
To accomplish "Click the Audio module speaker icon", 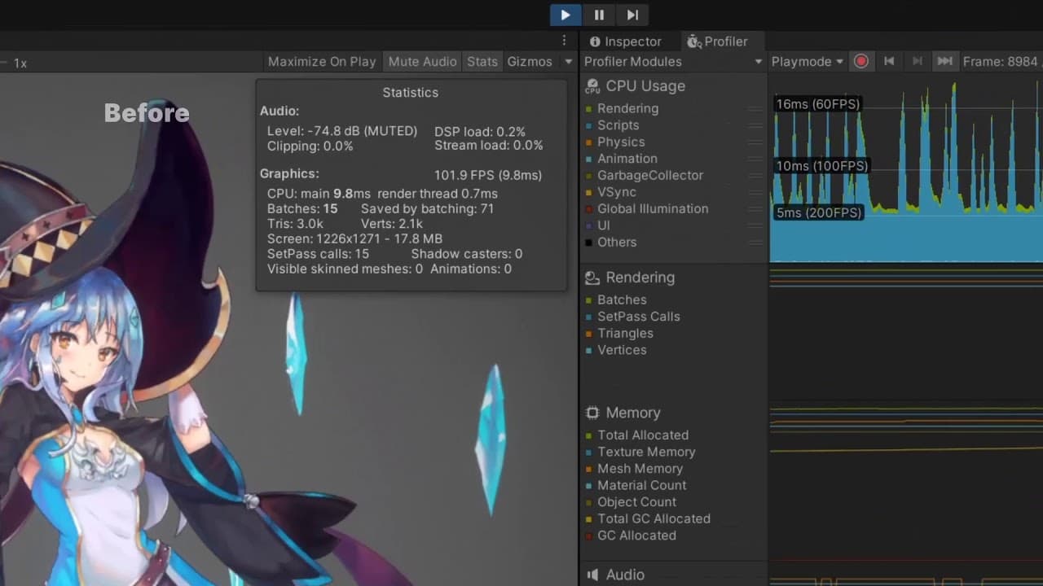I will pos(592,575).
